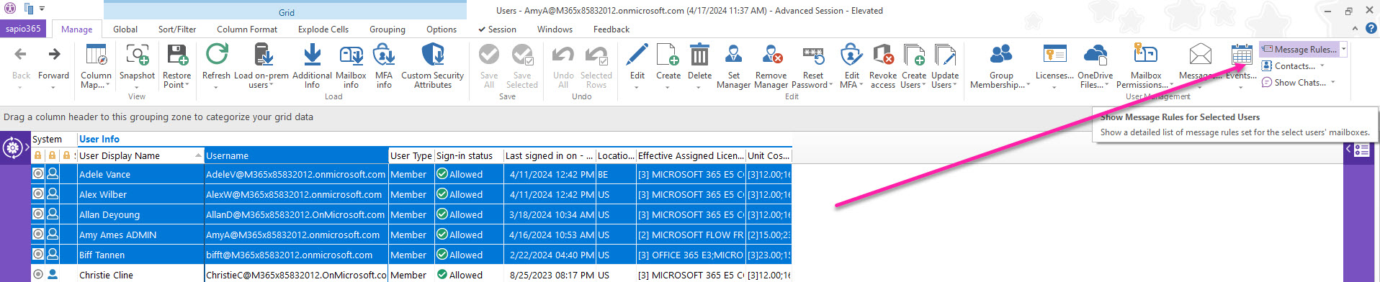
Task: Open Mailbox Permissions
Action: (1145, 65)
